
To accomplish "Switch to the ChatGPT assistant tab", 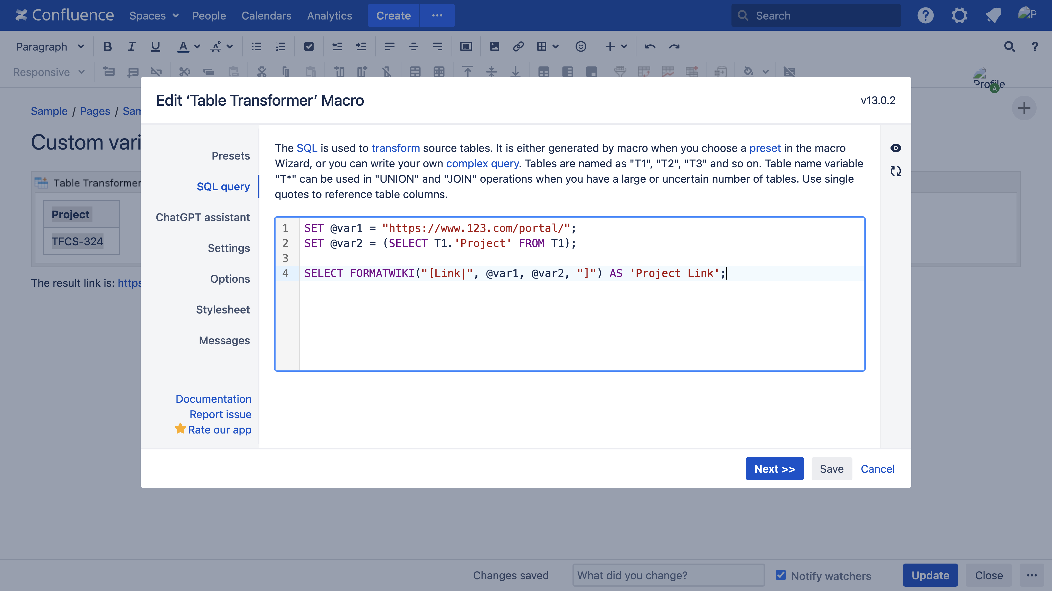I will (x=203, y=217).
